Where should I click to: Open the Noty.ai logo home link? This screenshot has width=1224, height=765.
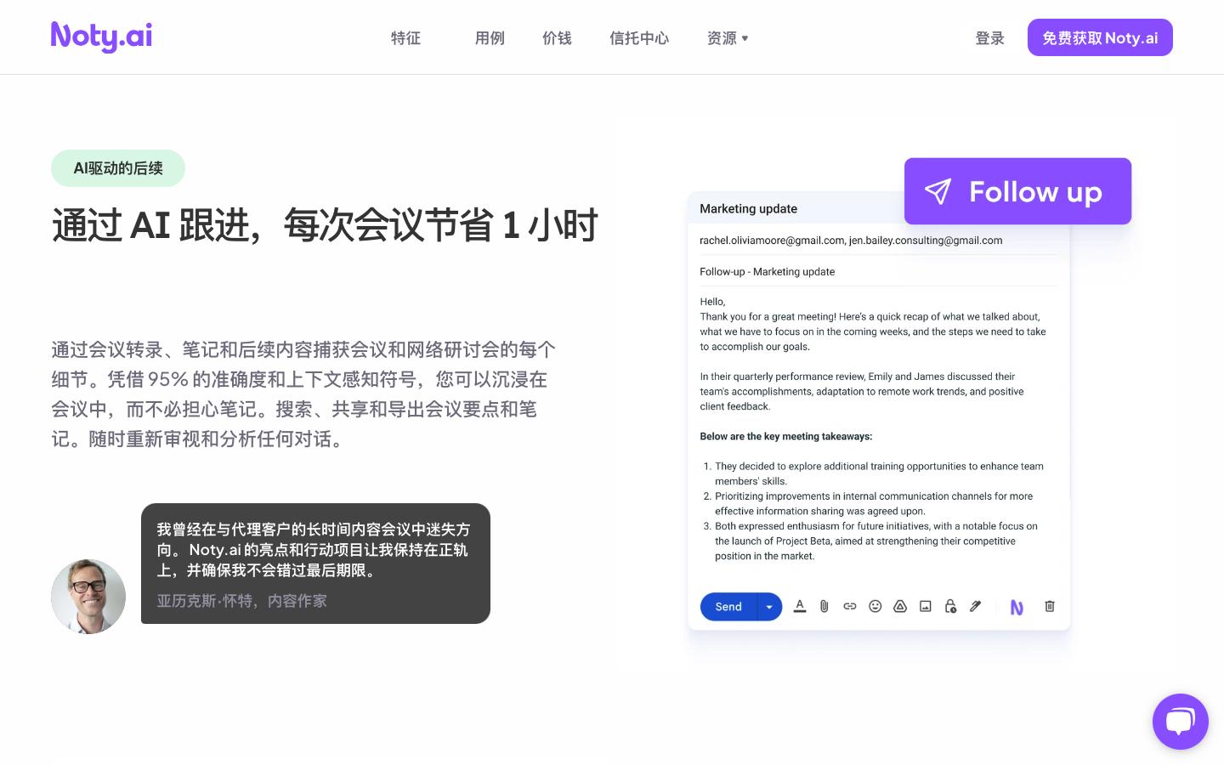(x=101, y=37)
